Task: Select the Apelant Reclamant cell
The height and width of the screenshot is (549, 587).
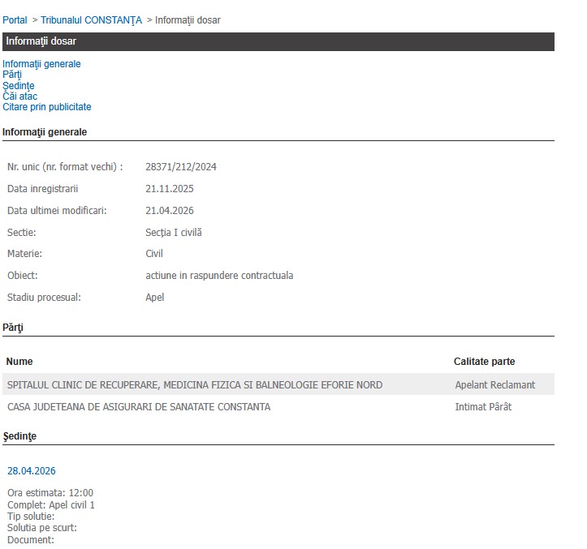Action: pyautogui.click(x=495, y=384)
